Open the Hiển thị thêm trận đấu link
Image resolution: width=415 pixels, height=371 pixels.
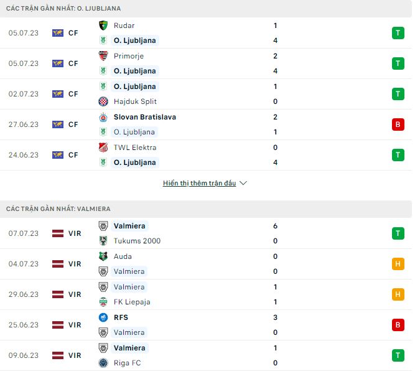click(x=199, y=184)
